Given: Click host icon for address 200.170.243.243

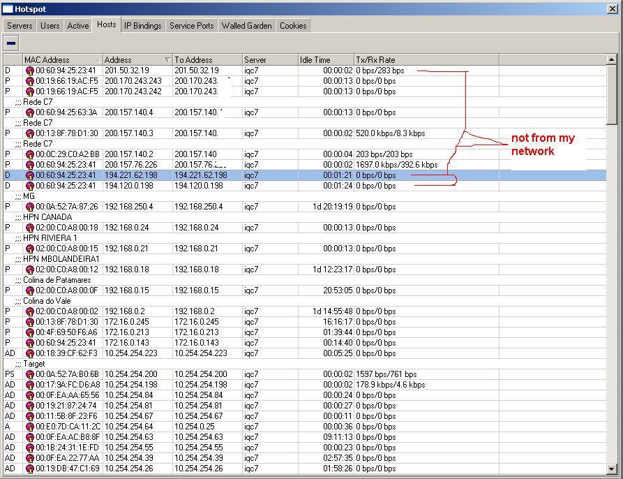Looking at the screenshot, I should (x=30, y=81).
